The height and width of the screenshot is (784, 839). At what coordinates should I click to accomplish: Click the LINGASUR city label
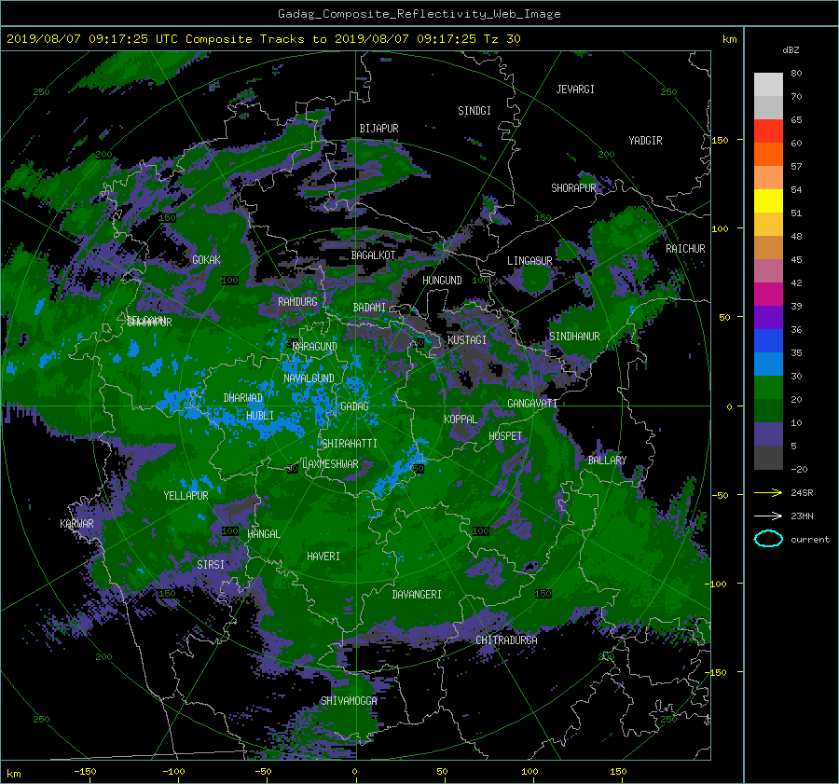point(530,261)
